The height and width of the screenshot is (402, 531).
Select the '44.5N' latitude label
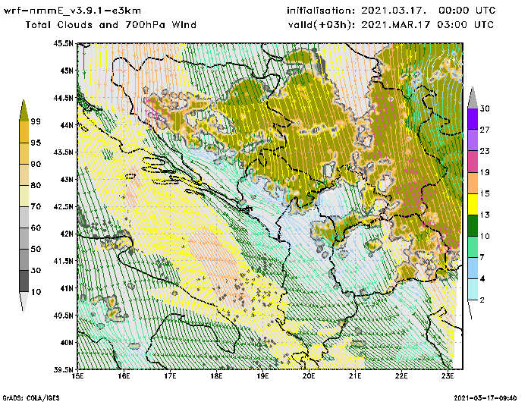[63, 98]
